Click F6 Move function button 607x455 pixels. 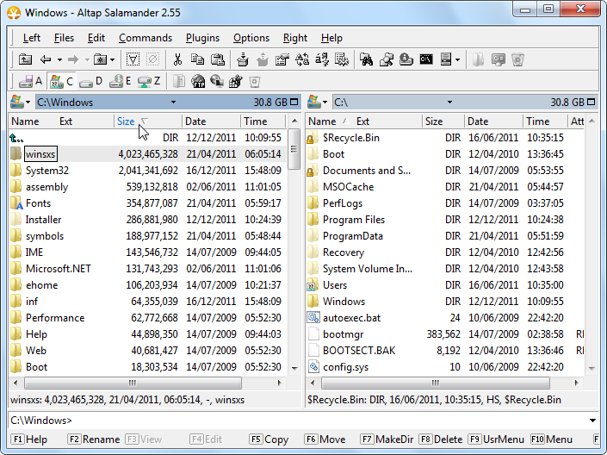(325, 439)
